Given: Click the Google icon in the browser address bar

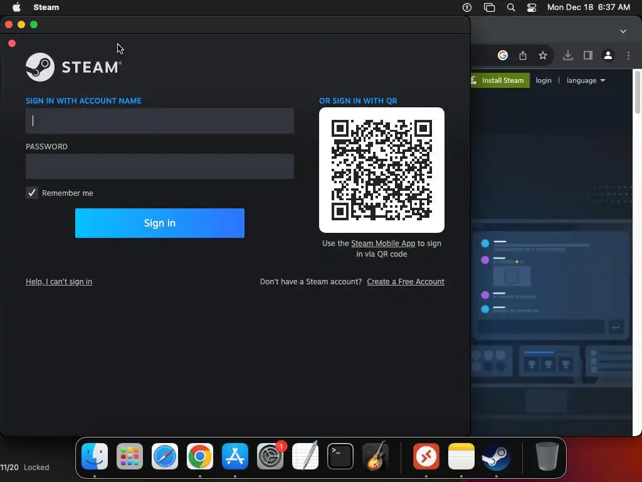Looking at the screenshot, I should pyautogui.click(x=503, y=55).
